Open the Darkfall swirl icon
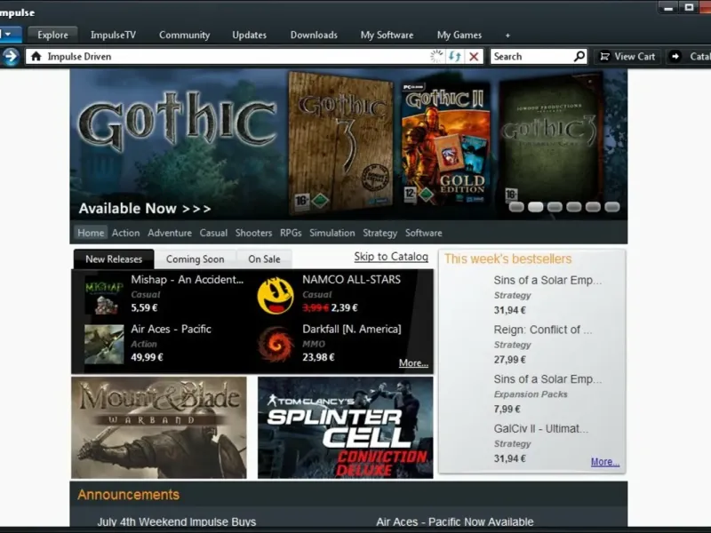The height and width of the screenshot is (533, 711). 276,345
